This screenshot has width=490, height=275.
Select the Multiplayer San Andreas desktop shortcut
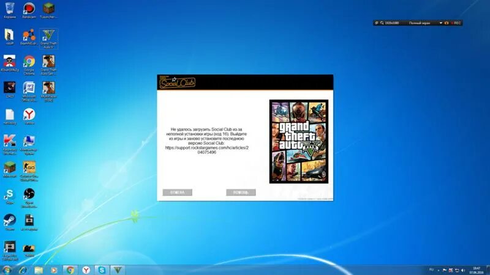point(48,92)
